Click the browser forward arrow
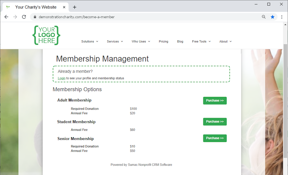288x175 pixels. pos(15,17)
